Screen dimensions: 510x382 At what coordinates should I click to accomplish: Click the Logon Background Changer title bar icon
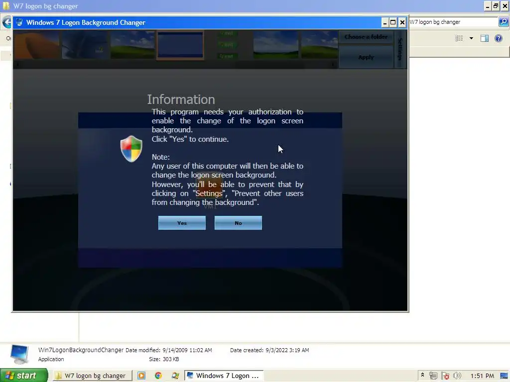19,22
